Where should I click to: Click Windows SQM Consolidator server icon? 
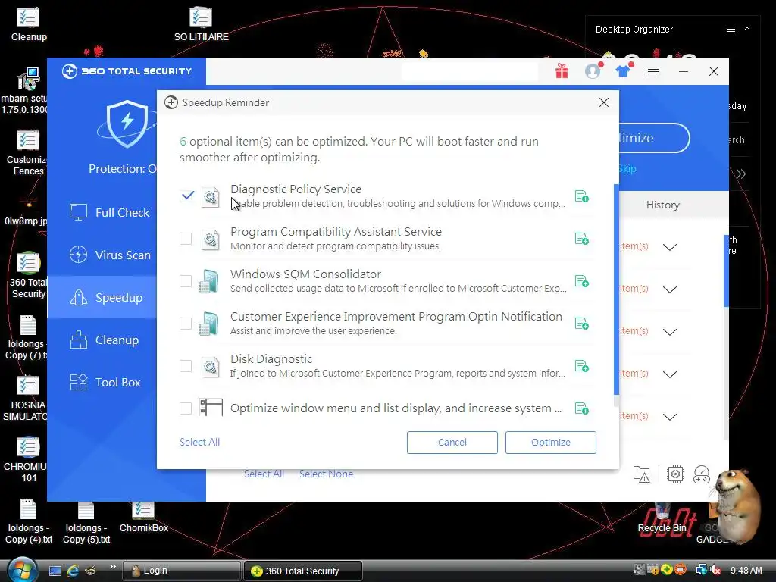coord(209,282)
